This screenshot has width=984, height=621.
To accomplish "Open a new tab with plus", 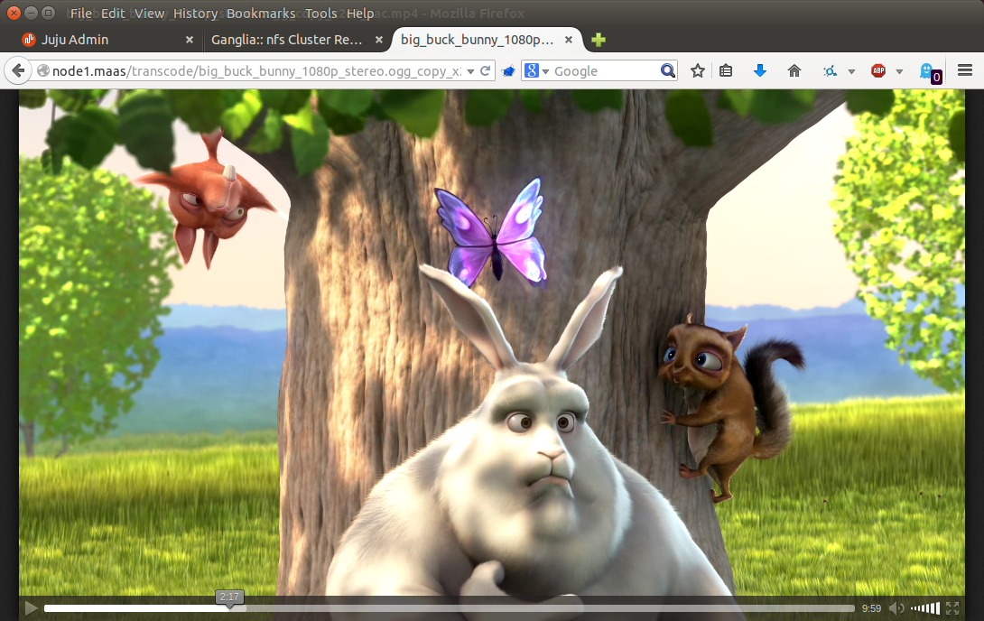I will pyautogui.click(x=598, y=40).
